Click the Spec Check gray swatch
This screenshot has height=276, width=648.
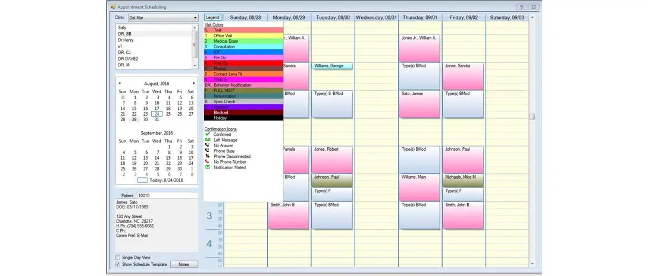coord(244,101)
